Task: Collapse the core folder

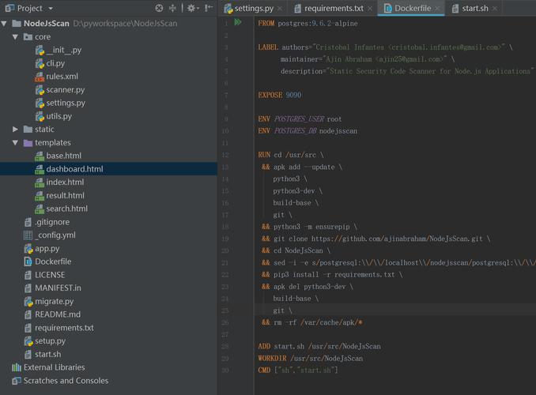Action: point(15,36)
